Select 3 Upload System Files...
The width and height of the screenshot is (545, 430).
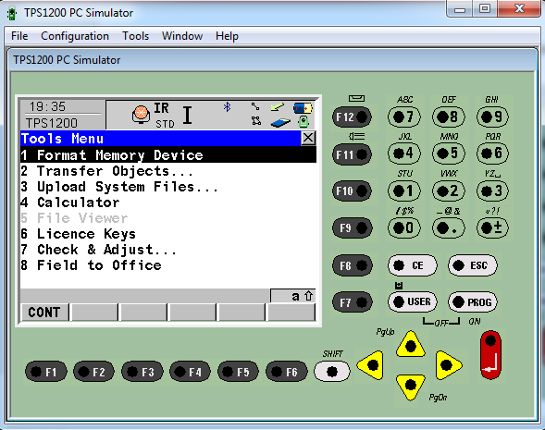pyautogui.click(x=168, y=187)
